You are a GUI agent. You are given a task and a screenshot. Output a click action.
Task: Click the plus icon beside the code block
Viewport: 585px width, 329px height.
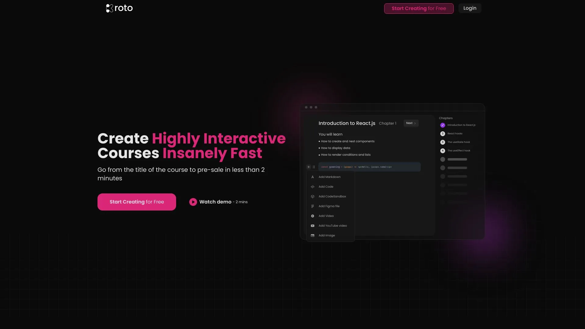tap(308, 167)
